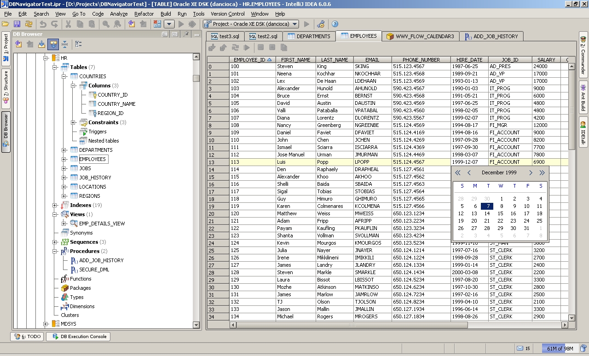
Task: Pin the DB Browser panel
Action: tap(186, 34)
